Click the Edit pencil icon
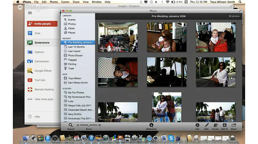The width and height of the screenshot is (258, 144). [206, 125]
